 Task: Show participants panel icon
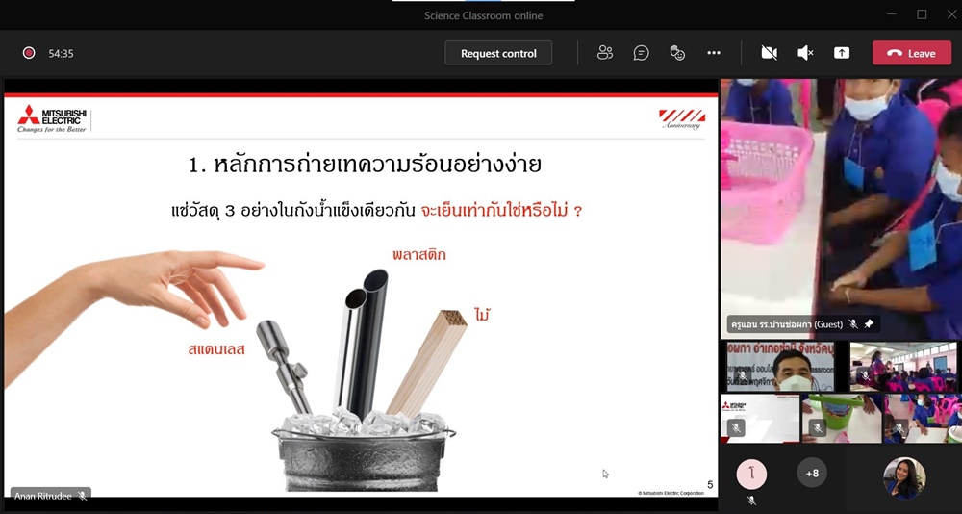tap(605, 53)
